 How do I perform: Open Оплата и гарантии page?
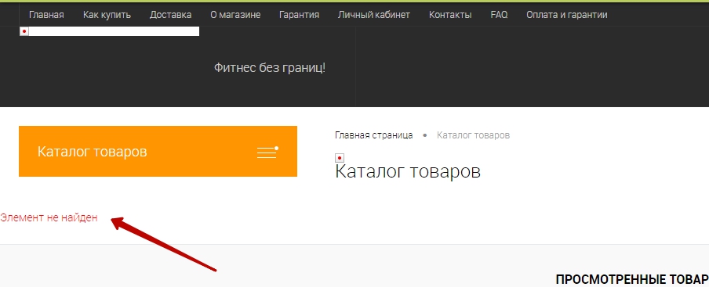(566, 15)
